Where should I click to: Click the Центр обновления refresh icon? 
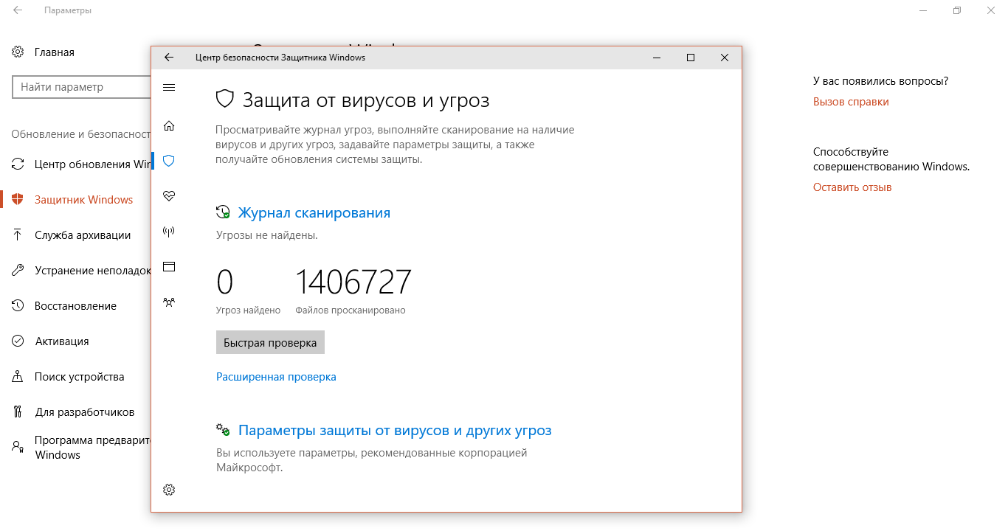18,164
